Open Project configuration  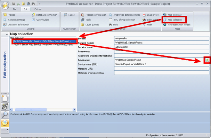(94, 15)
